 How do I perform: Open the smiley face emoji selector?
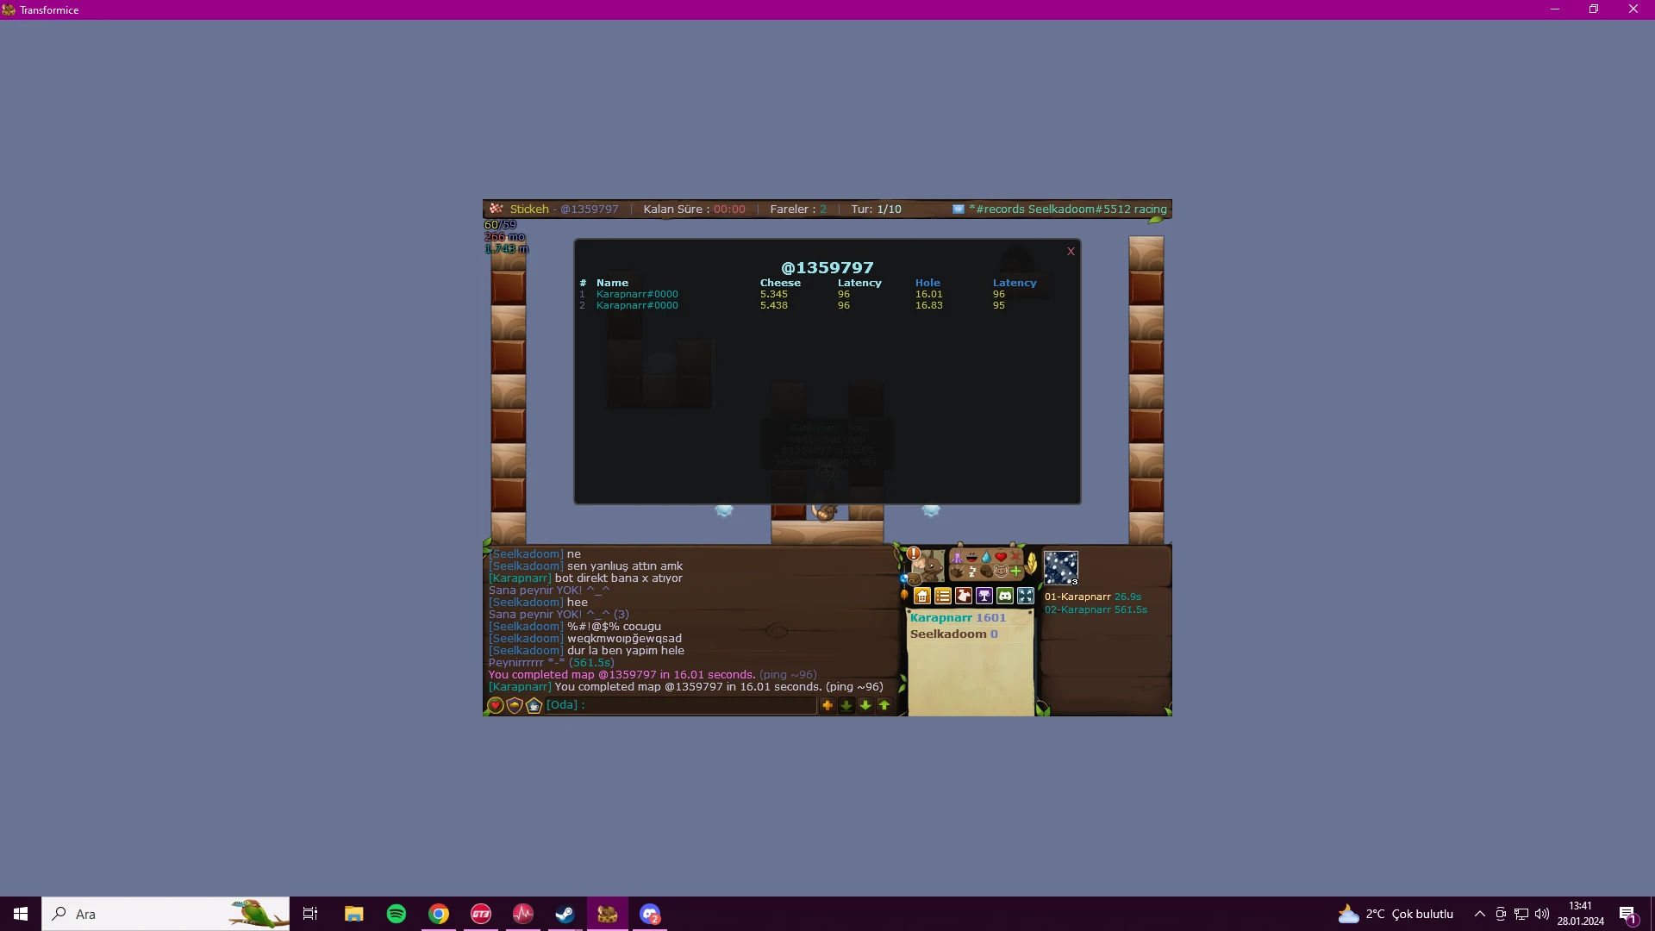tap(1001, 572)
